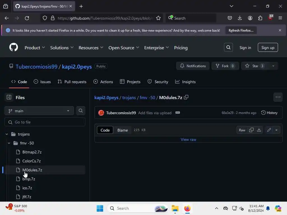Open new browser tab with plus icon
Image resolution: width=287 pixels, height=215 pixels.
[81, 6]
